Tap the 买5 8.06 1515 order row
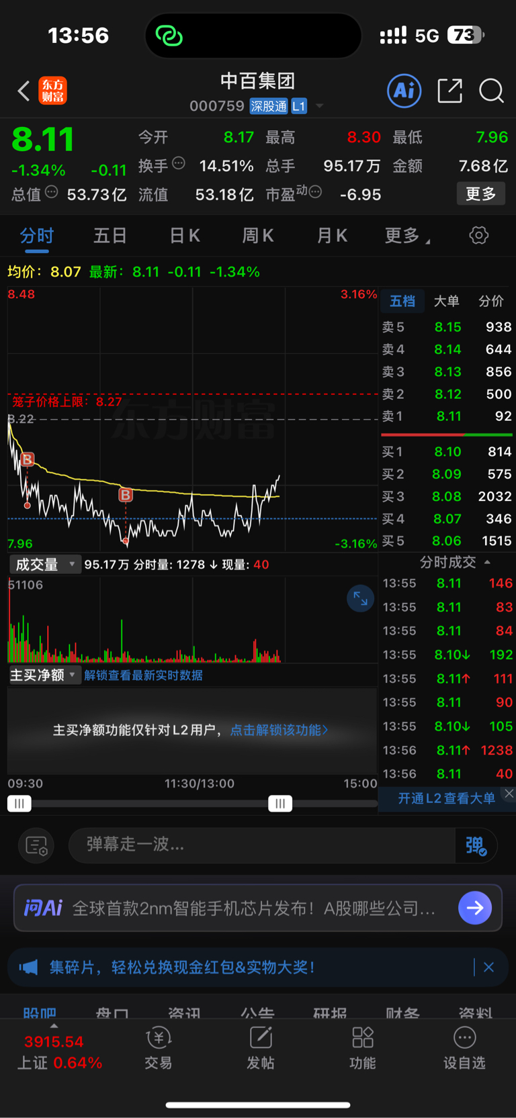This screenshot has height=1118, width=516. (447, 541)
